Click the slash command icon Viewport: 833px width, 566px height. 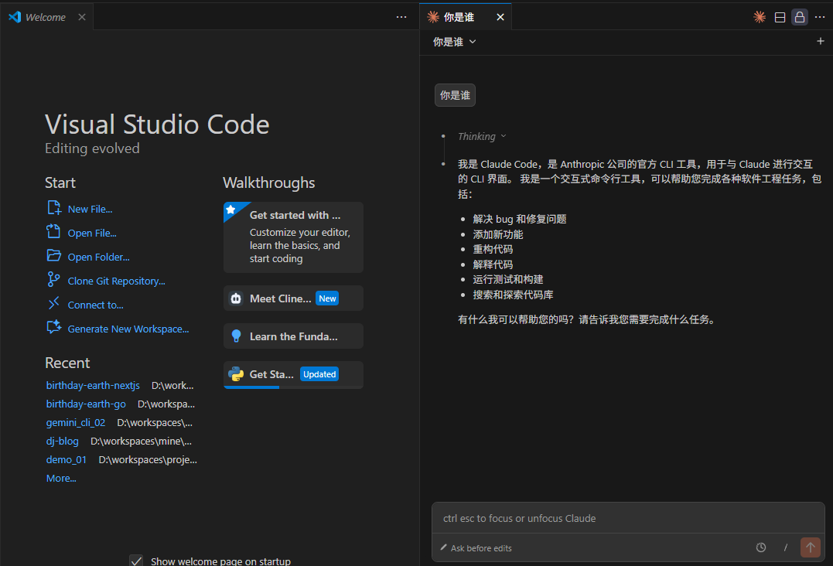coord(785,547)
